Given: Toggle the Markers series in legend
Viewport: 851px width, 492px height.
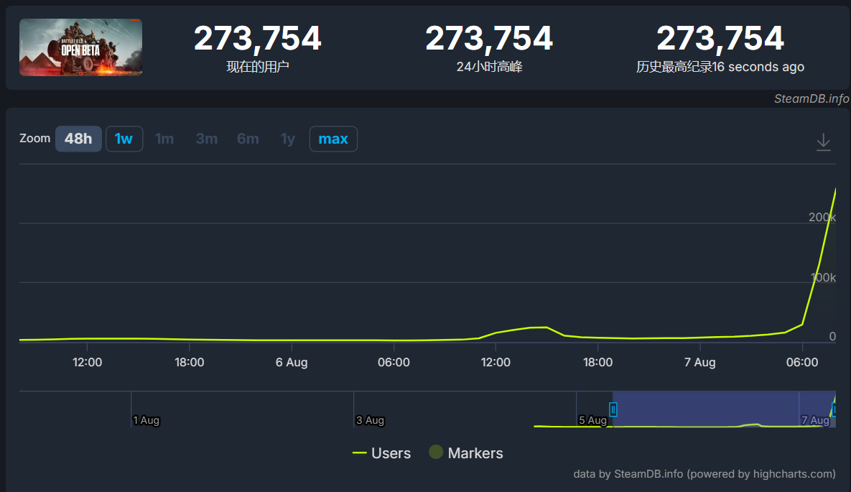Looking at the screenshot, I should pos(466,453).
